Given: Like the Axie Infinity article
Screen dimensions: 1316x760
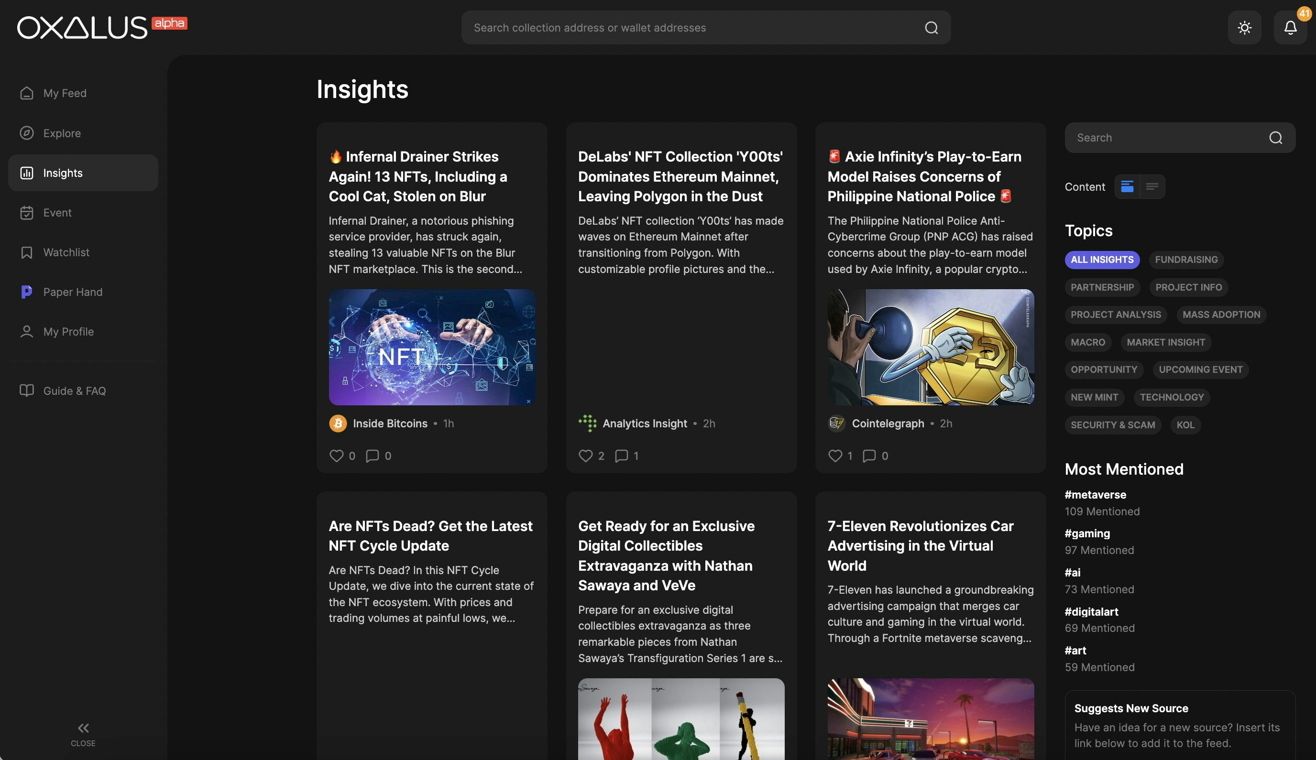Looking at the screenshot, I should (x=835, y=456).
